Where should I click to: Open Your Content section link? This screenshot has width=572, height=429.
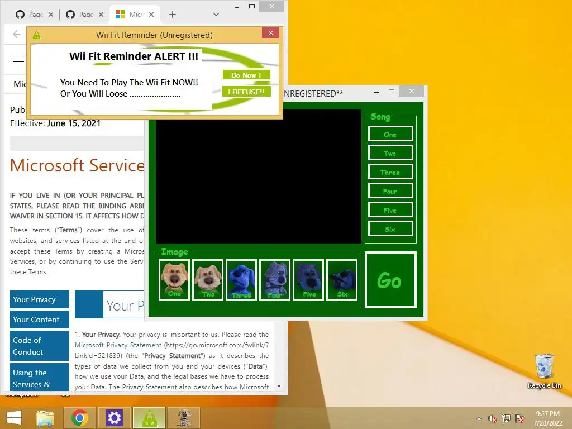pos(40,320)
